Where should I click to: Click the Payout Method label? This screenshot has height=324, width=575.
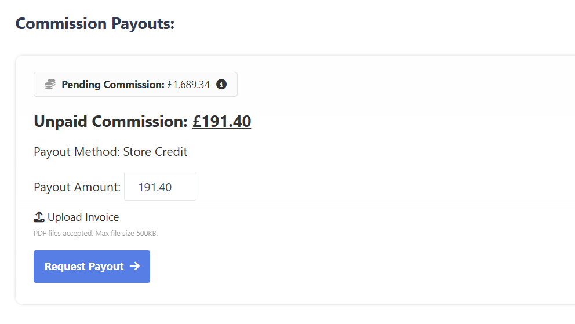coord(77,152)
